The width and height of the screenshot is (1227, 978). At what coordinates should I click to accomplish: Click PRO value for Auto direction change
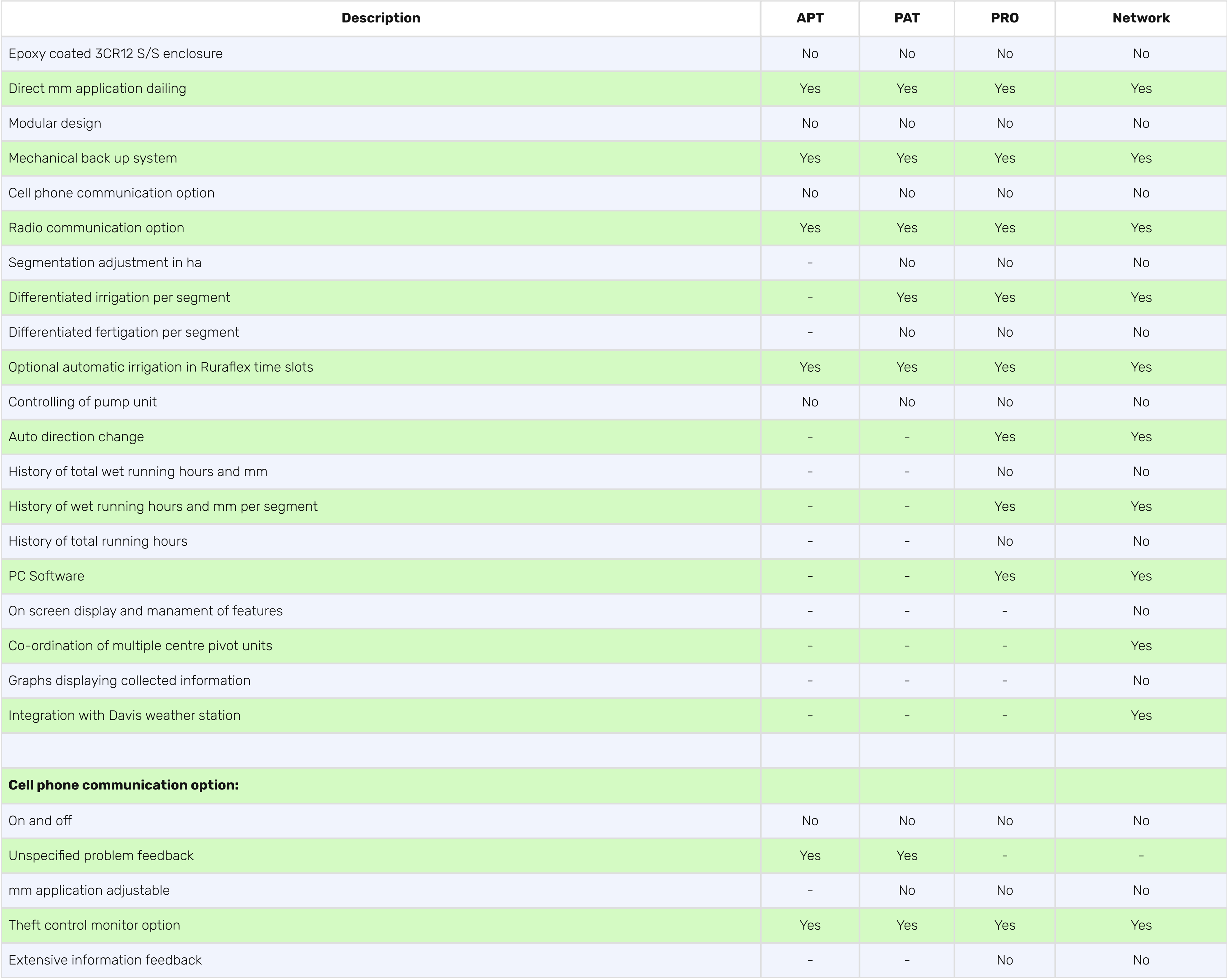pyautogui.click(x=1005, y=437)
